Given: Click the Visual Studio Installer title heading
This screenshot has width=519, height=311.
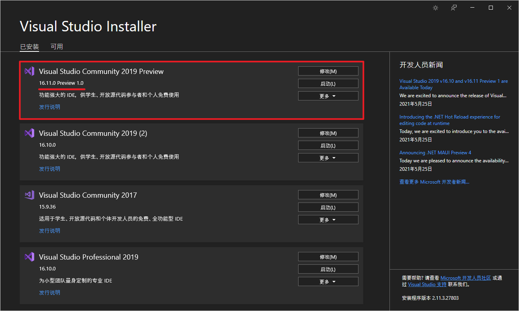Looking at the screenshot, I should 88,27.
